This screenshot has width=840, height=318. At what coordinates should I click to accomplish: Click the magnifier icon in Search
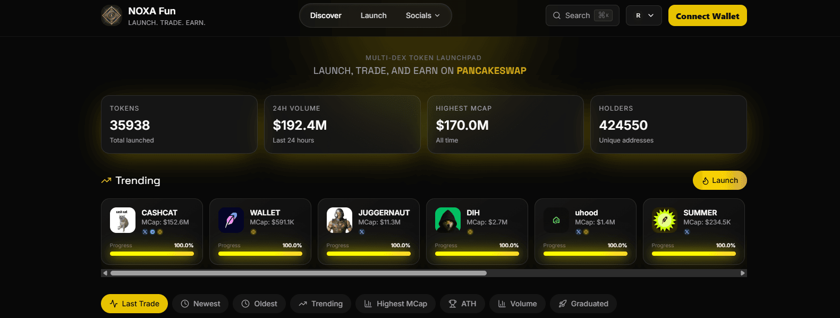click(x=557, y=15)
